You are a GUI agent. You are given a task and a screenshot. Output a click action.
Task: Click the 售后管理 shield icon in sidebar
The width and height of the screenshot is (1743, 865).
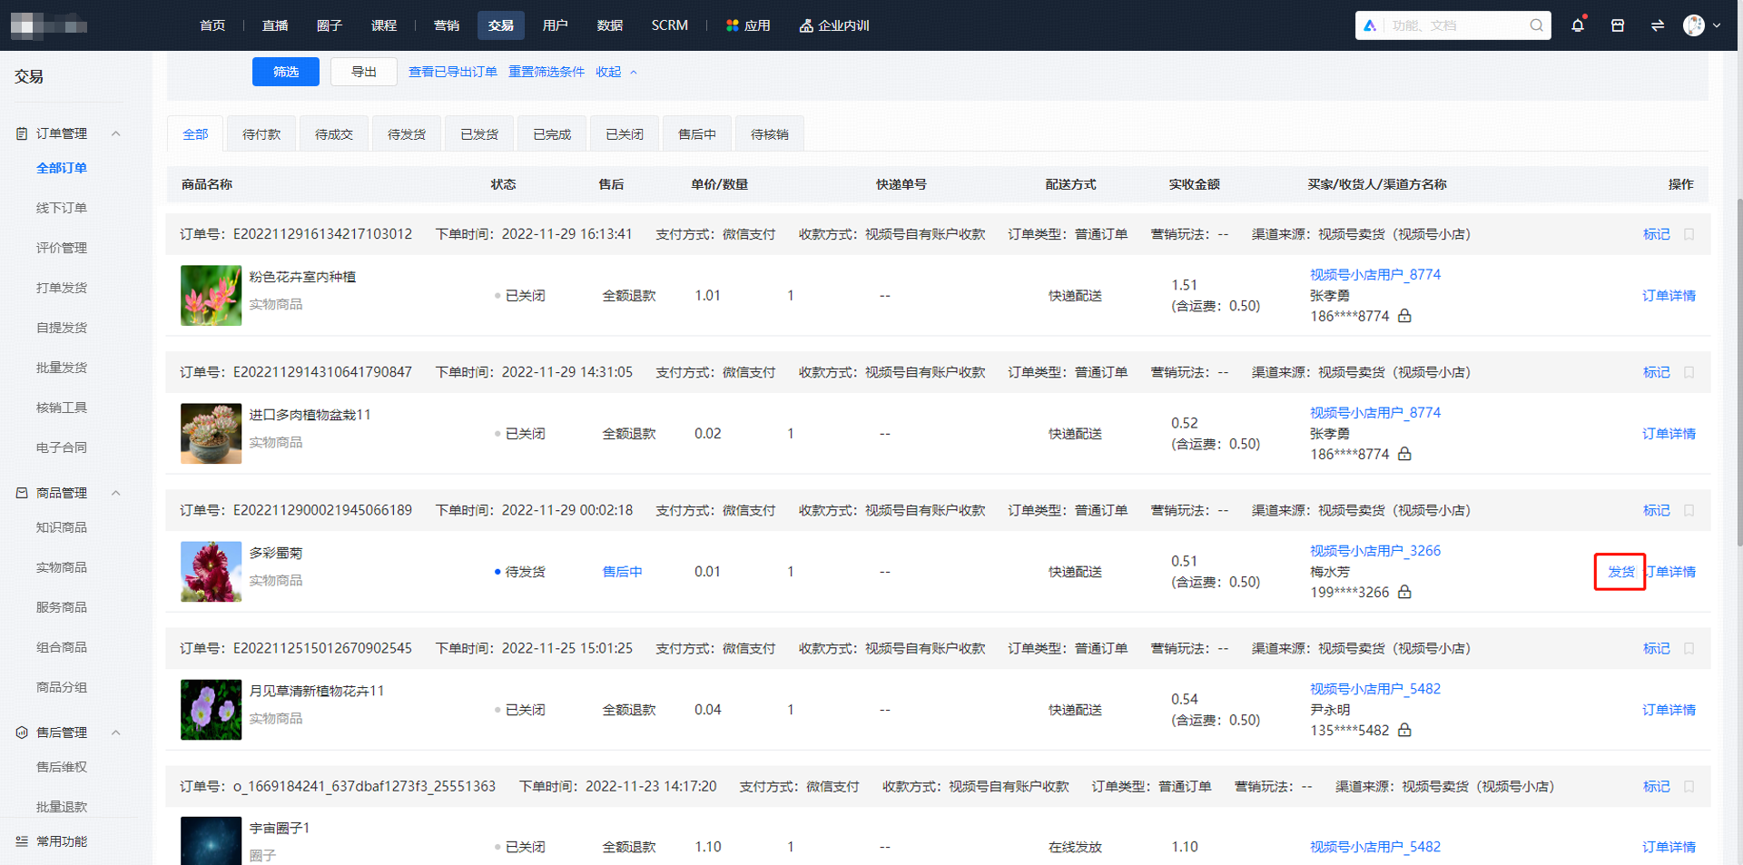click(x=22, y=732)
